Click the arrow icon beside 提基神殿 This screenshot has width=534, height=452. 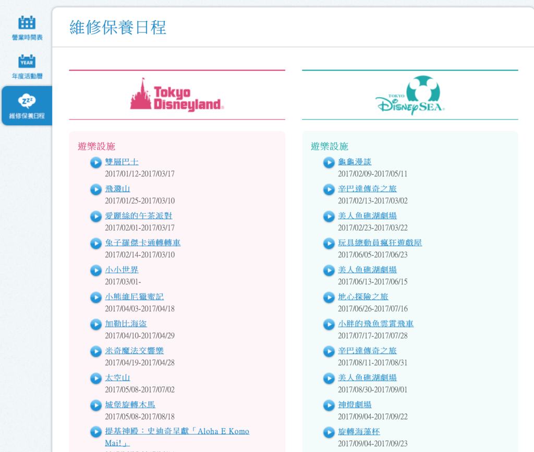(x=96, y=432)
